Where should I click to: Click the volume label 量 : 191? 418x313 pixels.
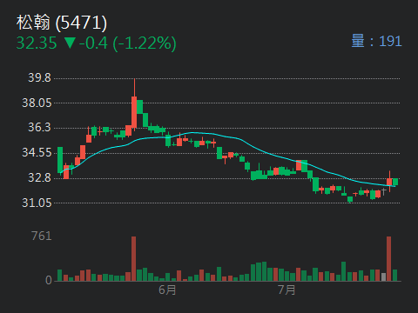(376, 41)
